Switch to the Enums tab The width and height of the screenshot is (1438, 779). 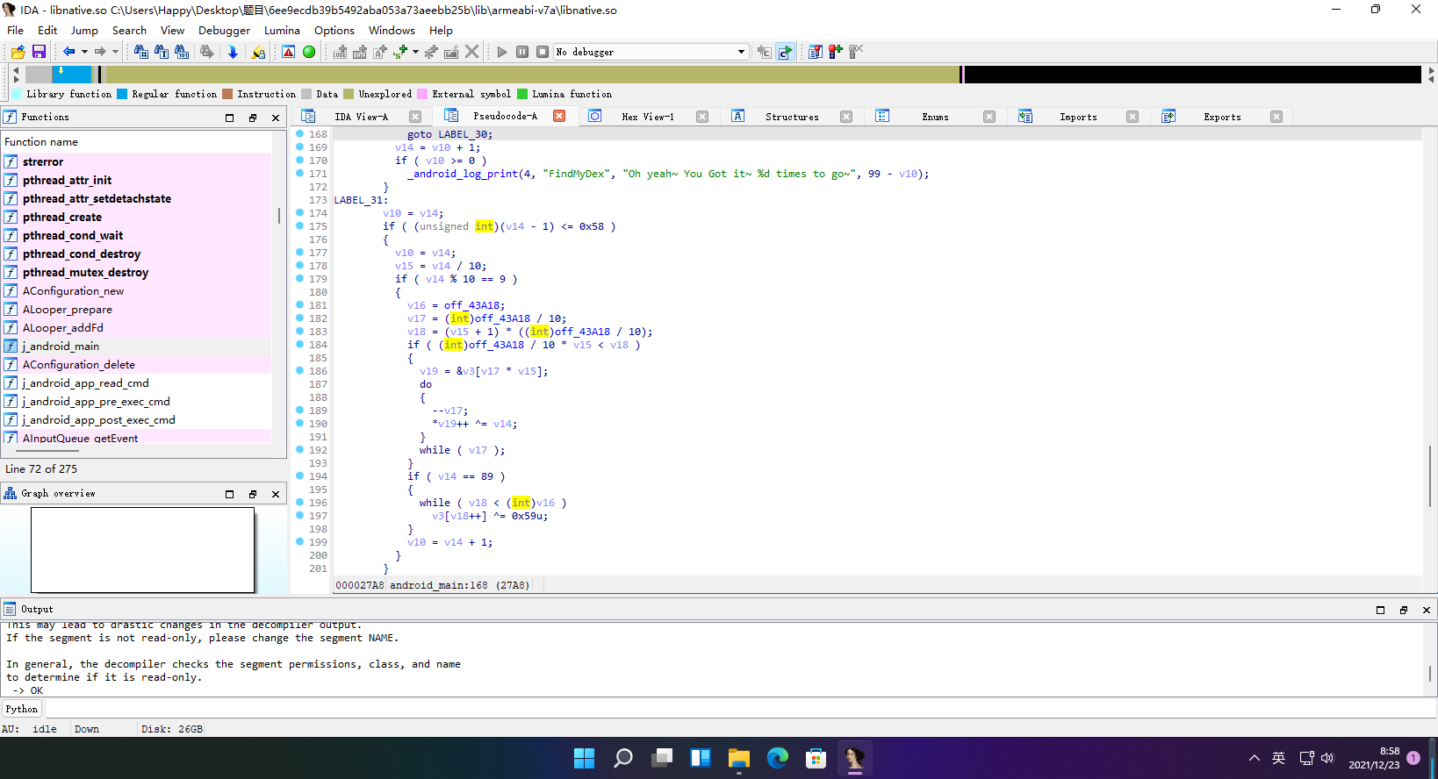[x=935, y=117]
